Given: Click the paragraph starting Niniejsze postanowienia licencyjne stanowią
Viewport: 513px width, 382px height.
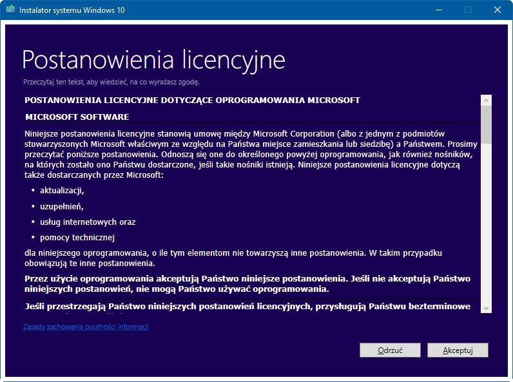Looking at the screenshot, I should [251, 155].
